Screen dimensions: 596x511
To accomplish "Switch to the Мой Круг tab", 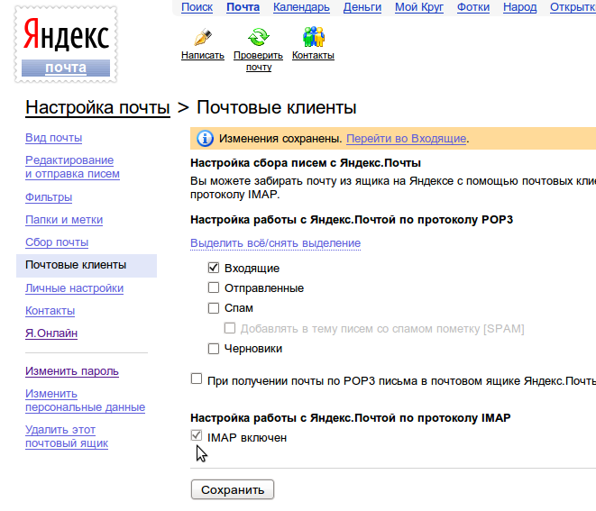I will (x=419, y=7).
